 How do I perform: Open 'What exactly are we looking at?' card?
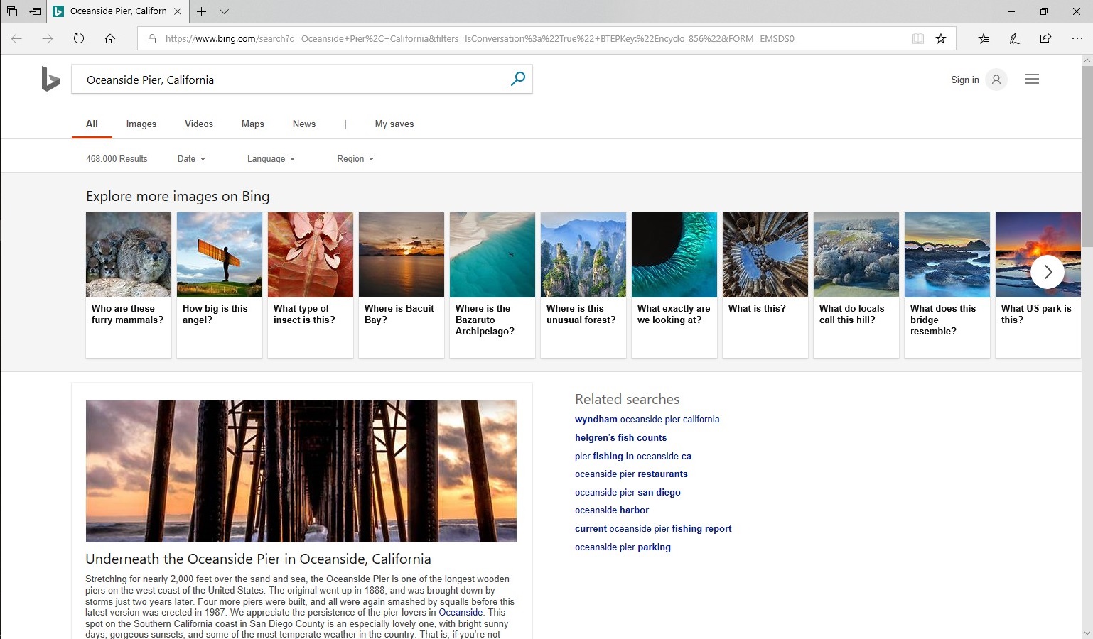(x=674, y=285)
